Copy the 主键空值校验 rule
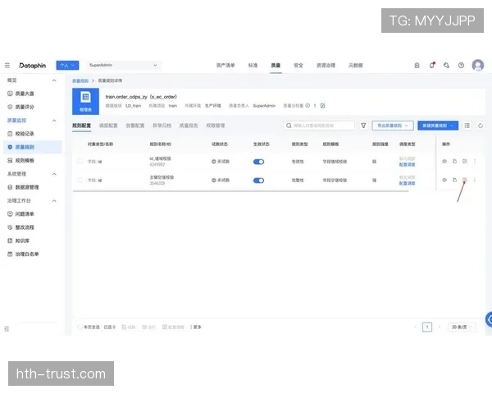The height and width of the screenshot is (394, 492). point(454,180)
